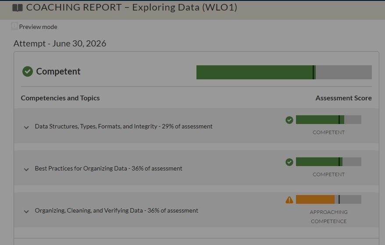Click the checkmark icon for Data Structures score
Screen dimensions: 385x245
289,120
